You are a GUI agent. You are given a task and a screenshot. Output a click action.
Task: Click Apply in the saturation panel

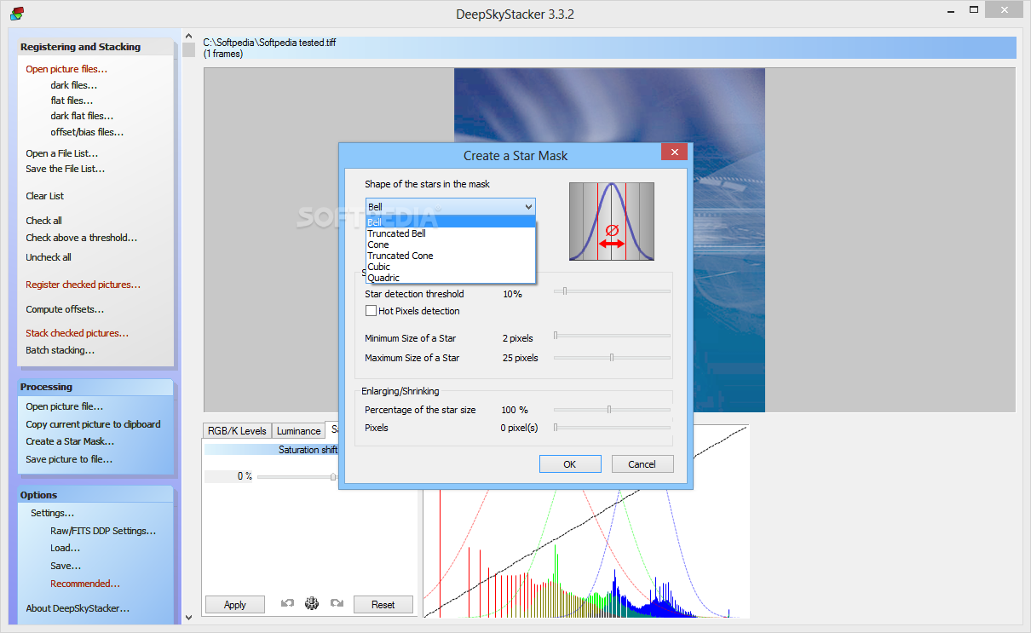(x=235, y=605)
